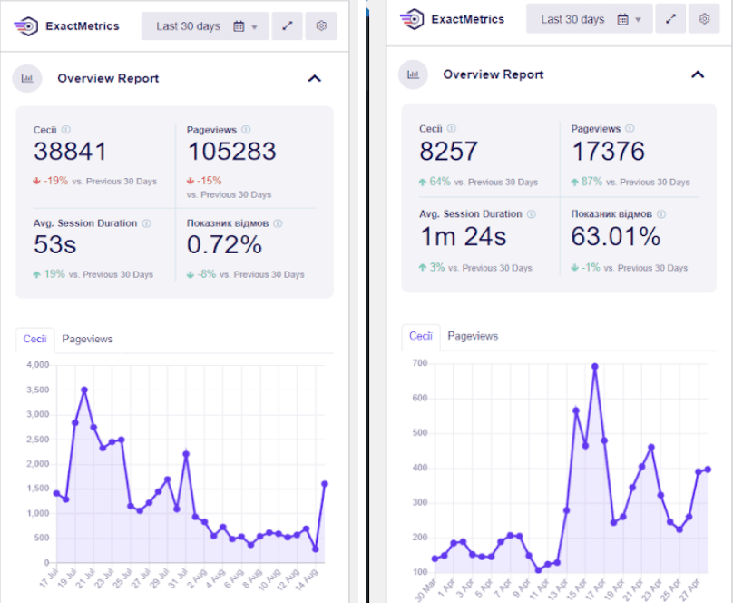This screenshot has width=733, height=603.
Task: Open the Last 30 days dropdown in the left panel
Action: click(206, 26)
